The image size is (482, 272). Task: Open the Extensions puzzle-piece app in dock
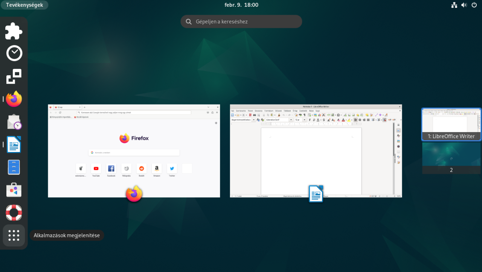tap(14, 31)
